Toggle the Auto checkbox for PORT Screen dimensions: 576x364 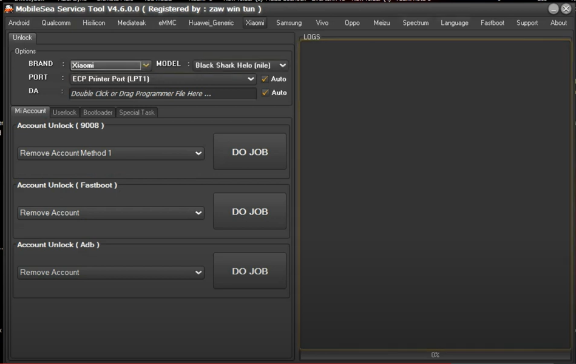tap(265, 79)
